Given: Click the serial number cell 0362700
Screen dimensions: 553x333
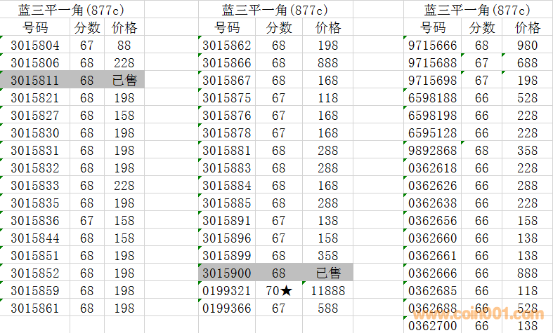Looking at the screenshot, I should tap(432, 326).
